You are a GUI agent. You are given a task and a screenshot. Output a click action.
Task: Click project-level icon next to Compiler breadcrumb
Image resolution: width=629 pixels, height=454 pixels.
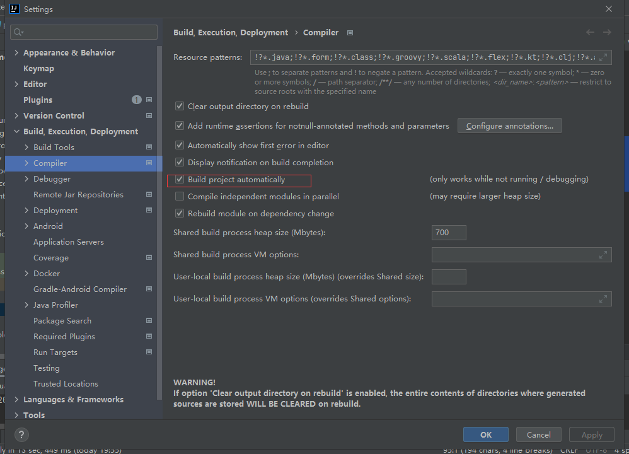tap(350, 33)
